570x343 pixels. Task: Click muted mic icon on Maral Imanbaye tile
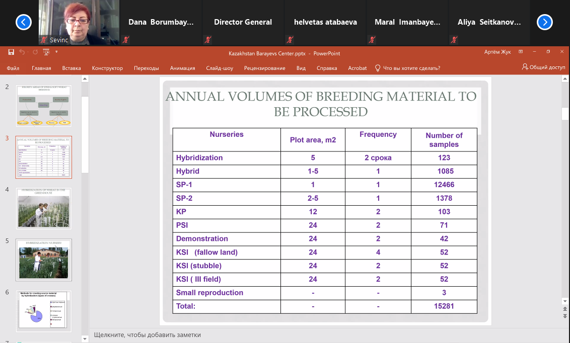[x=372, y=40]
